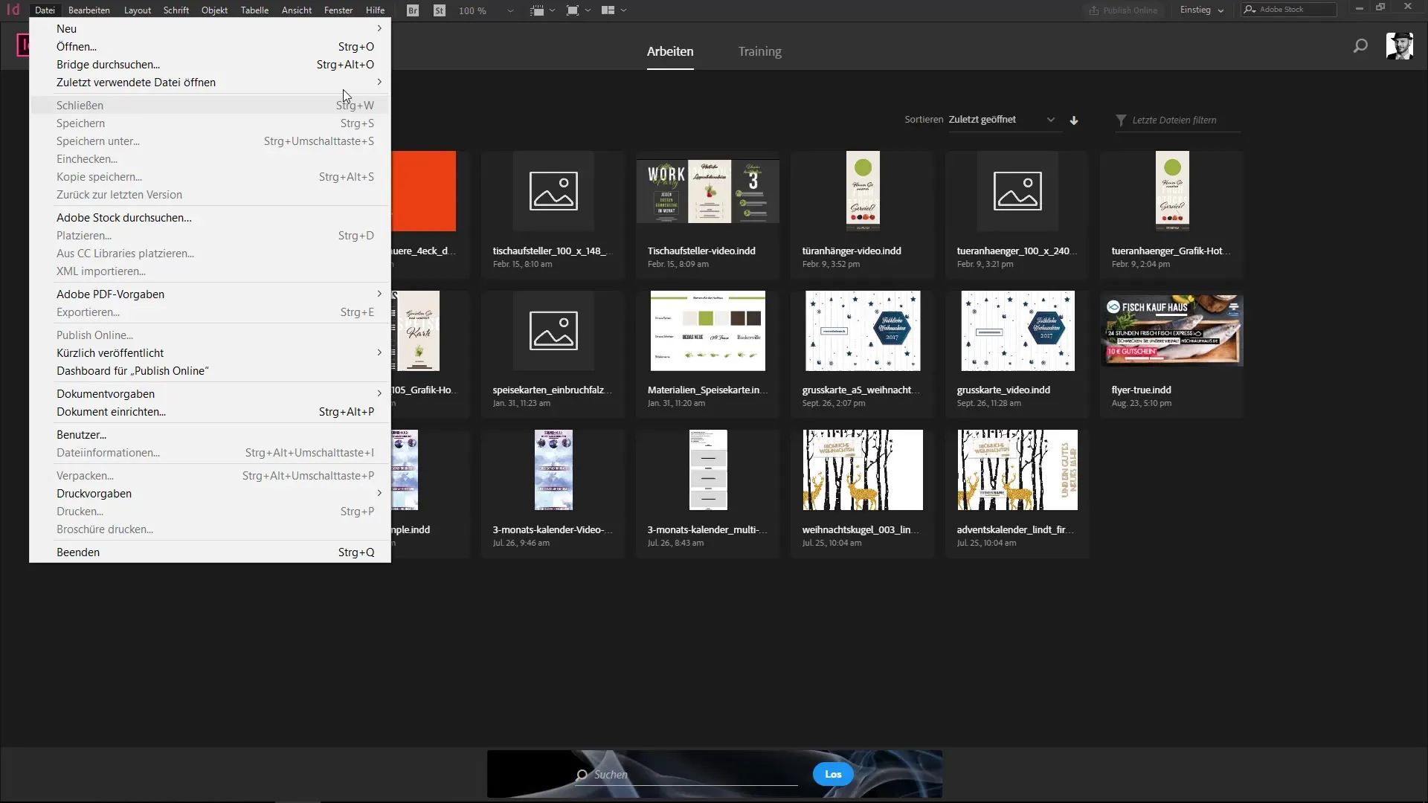Open tueranhaenger_100_x_240 placeholder thumbnail
Screen dimensions: 1428x803
coord(1017,191)
